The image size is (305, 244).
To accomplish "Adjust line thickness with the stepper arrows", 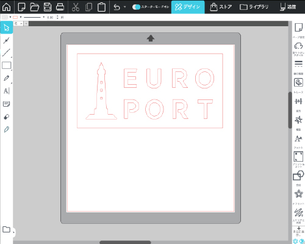I will 57,17.
